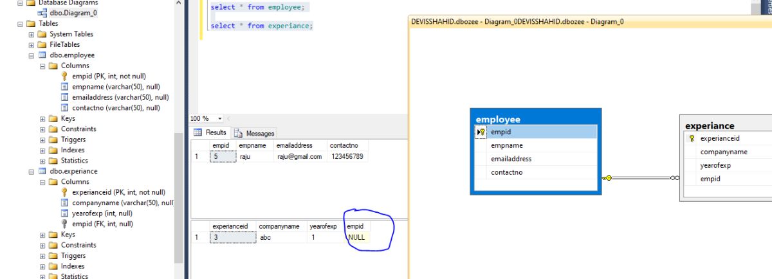Collapse the dbo.experiance node
The width and height of the screenshot is (772, 279).
32,172
